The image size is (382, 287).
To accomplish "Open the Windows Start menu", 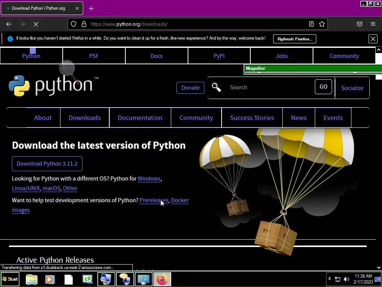I will (x=10, y=279).
